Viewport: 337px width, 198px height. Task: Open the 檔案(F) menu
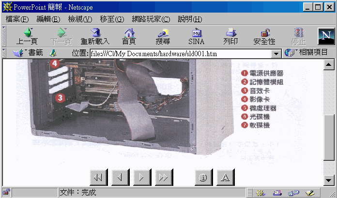pos(17,19)
